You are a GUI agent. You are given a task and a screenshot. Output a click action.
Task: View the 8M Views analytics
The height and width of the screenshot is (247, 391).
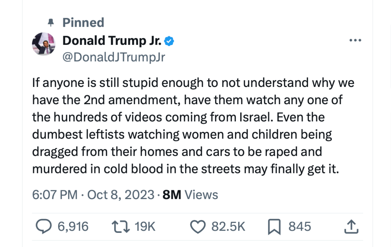coord(190,195)
